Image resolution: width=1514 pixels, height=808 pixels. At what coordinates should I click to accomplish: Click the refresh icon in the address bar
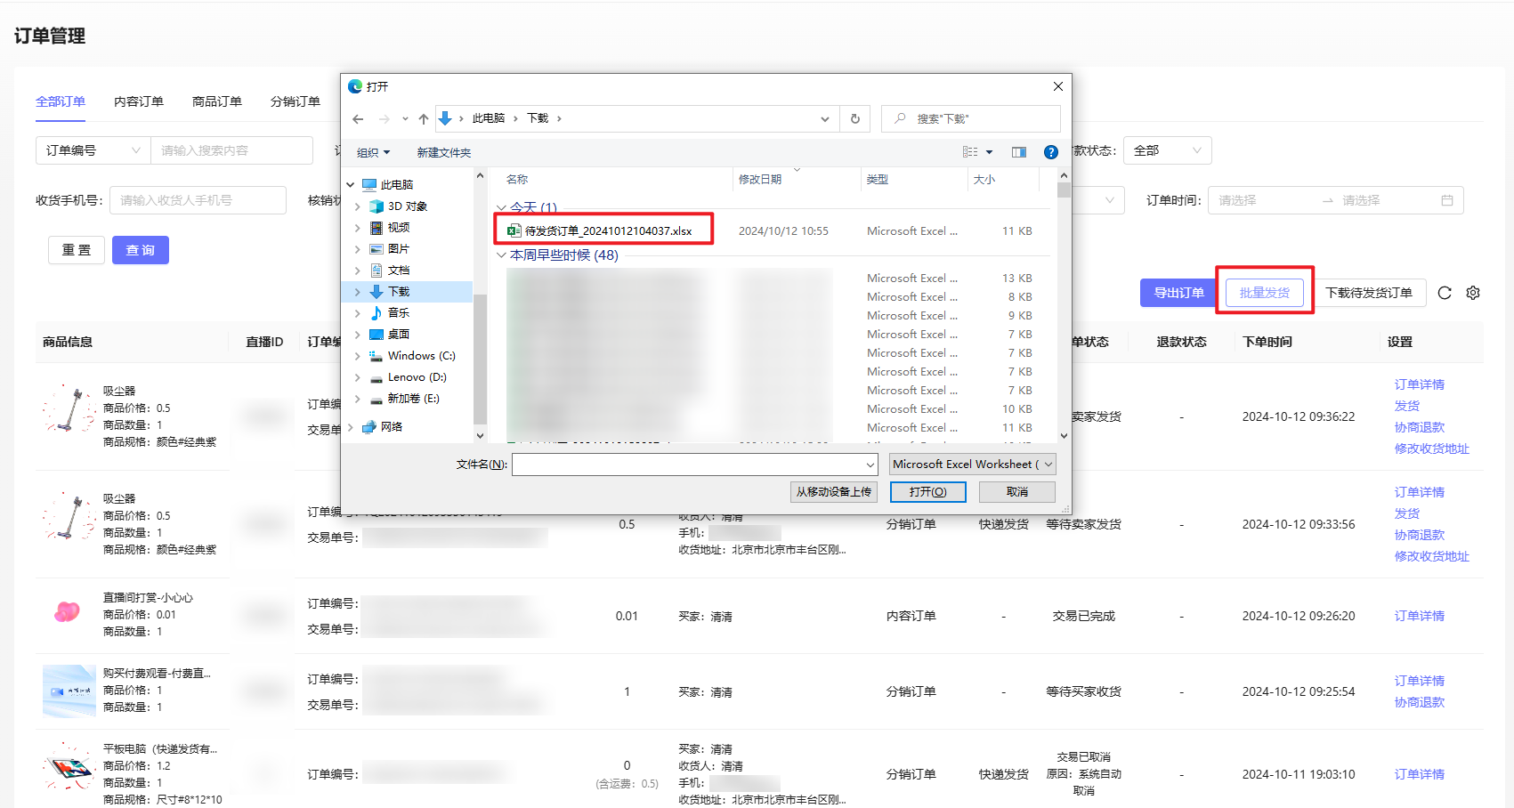[x=854, y=118]
